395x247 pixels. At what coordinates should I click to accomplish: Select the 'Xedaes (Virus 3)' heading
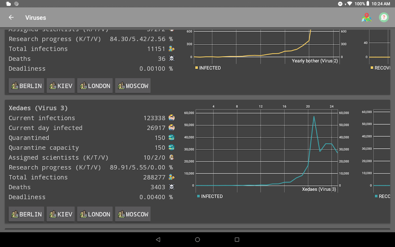pos(38,108)
